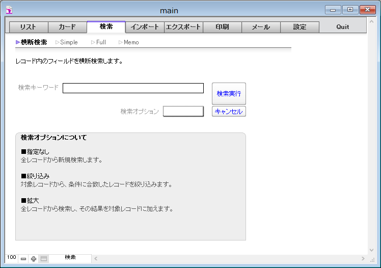Click the キャンセル button
The width and height of the screenshot is (381, 268).
229,112
